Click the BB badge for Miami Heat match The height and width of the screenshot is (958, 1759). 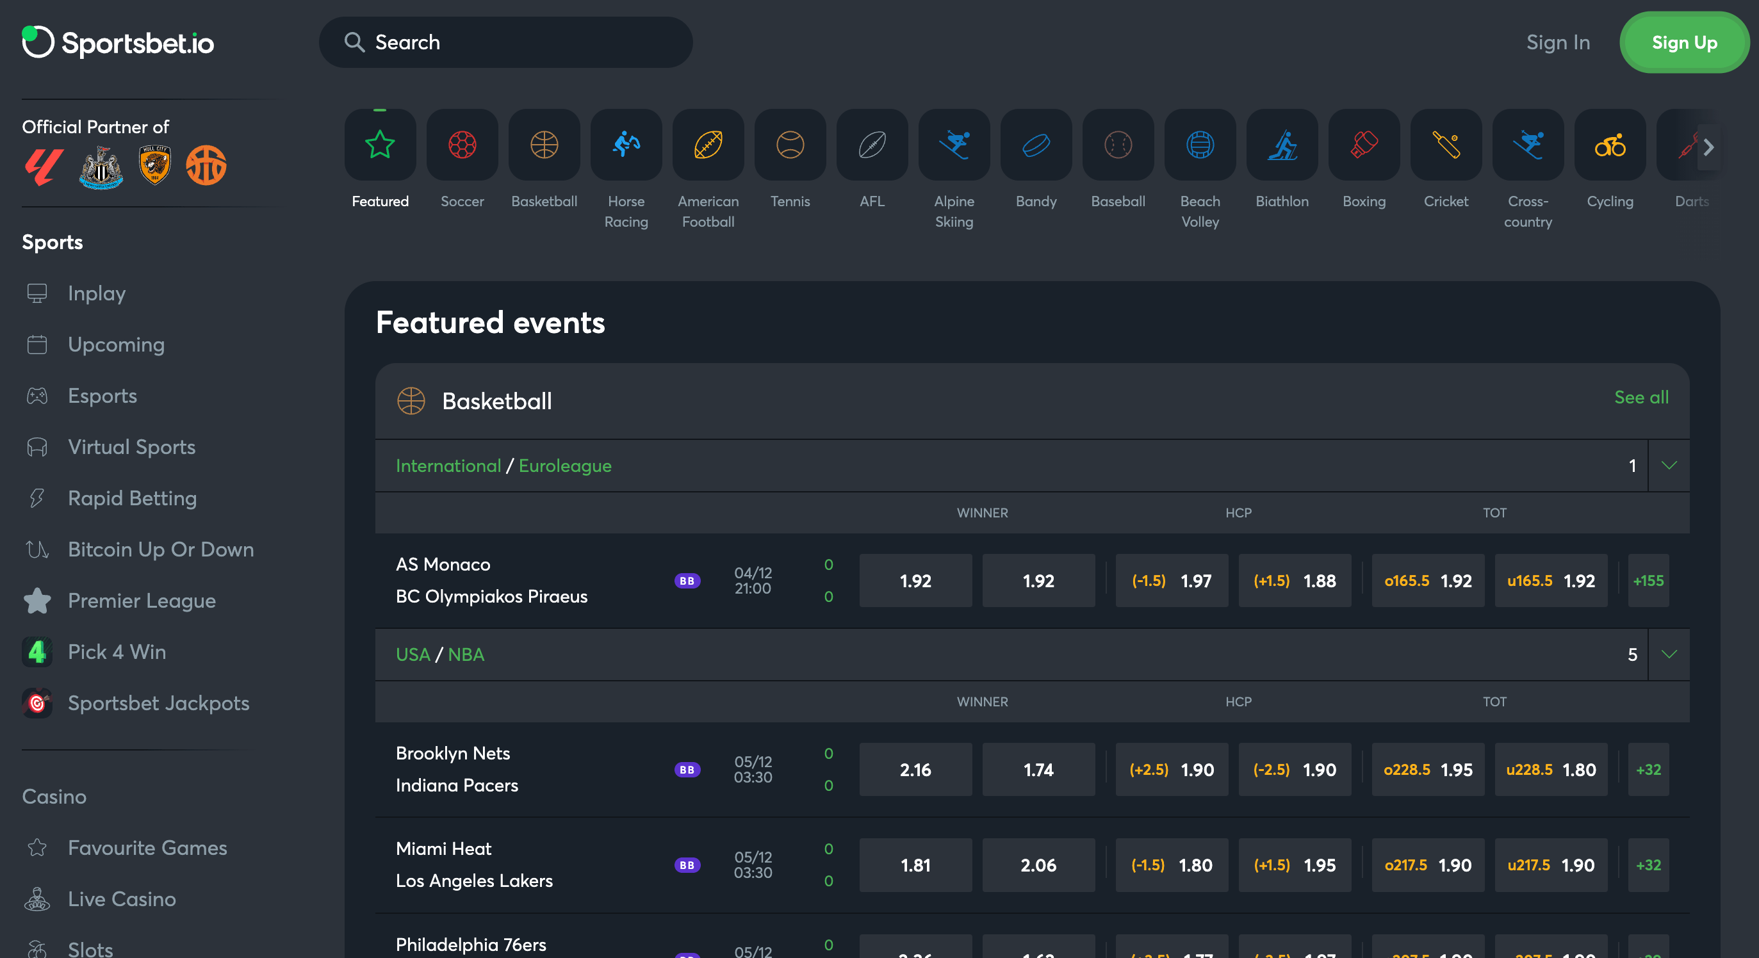click(x=687, y=865)
